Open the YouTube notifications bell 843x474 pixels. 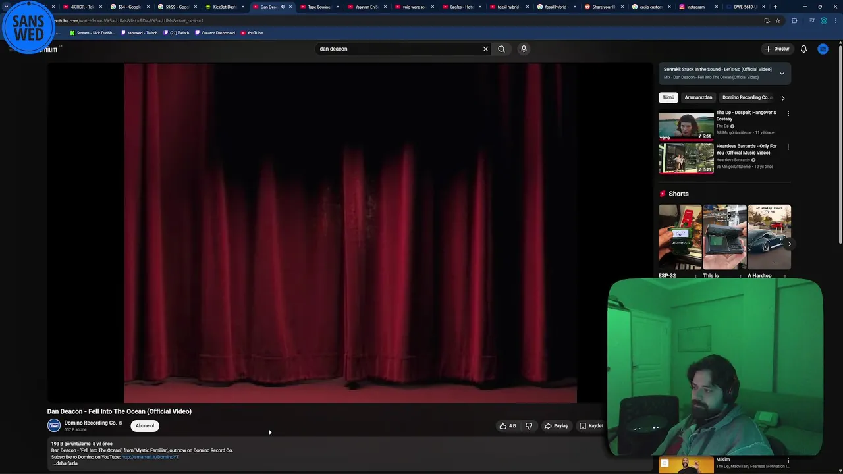[x=803, y=49]
